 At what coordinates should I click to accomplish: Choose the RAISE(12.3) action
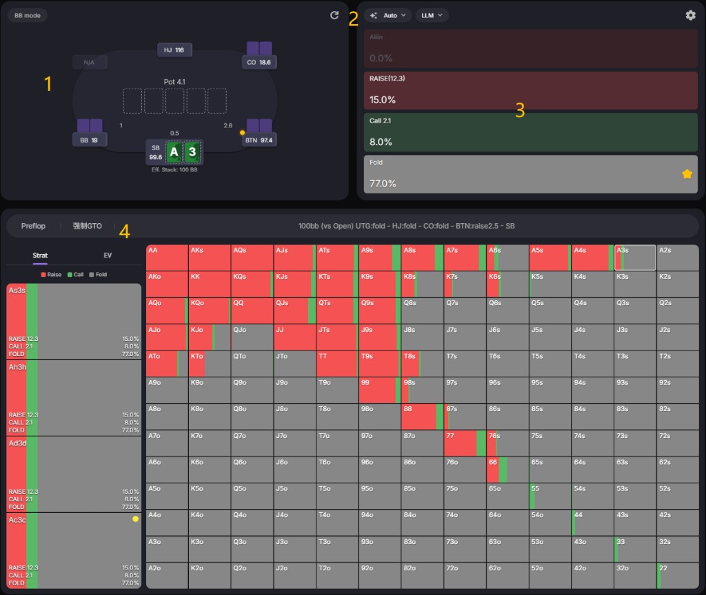[530, 90]
